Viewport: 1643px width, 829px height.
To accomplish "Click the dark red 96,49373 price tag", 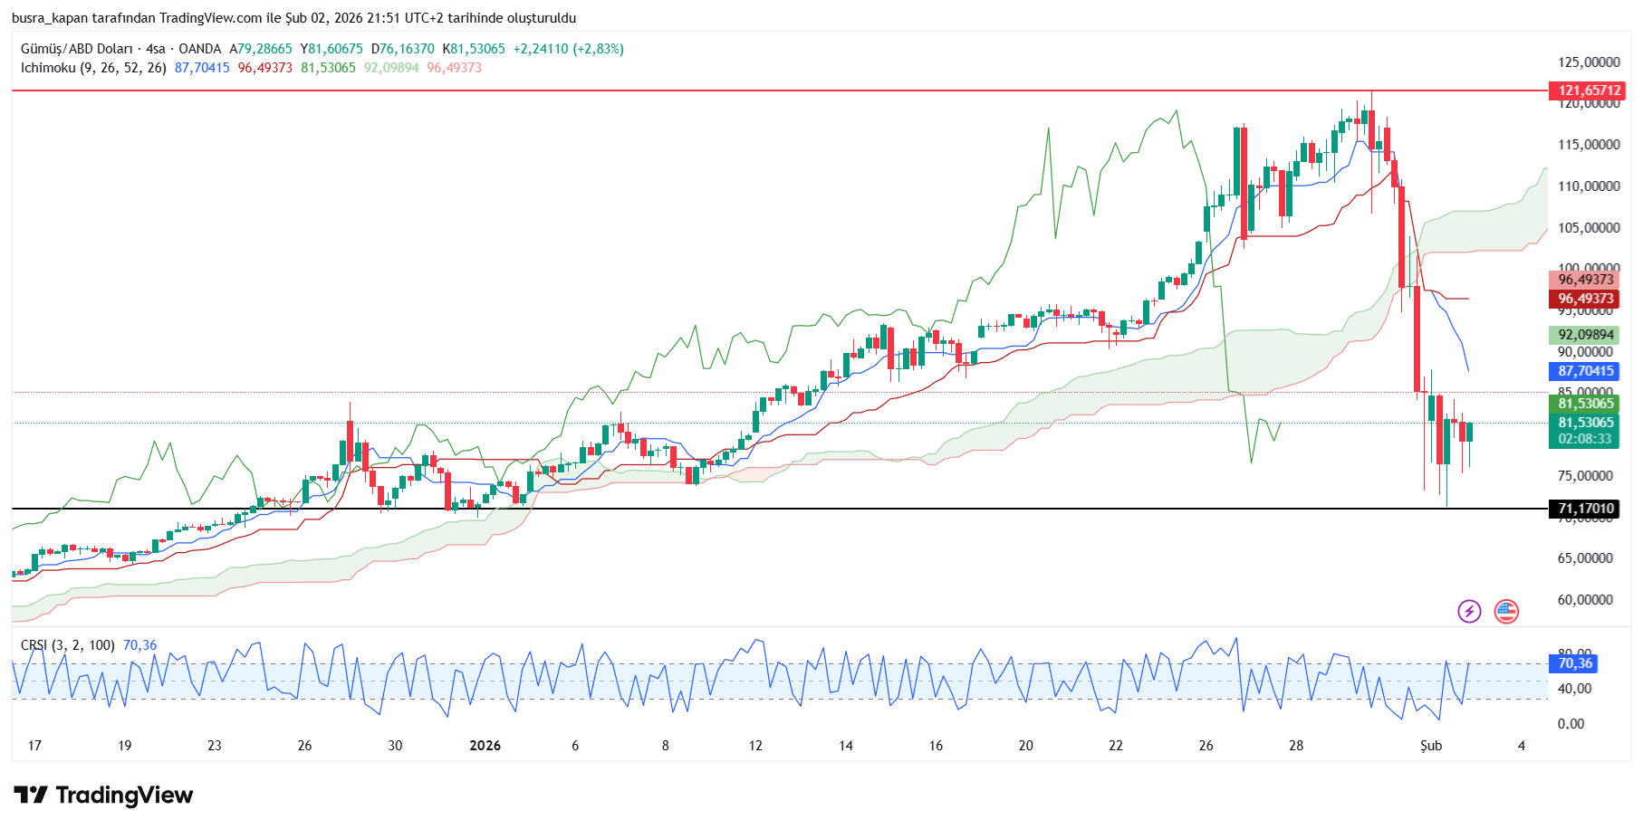I will (x=1586, y=299).
